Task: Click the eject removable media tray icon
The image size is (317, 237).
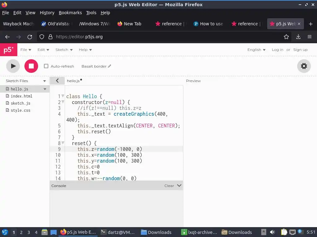Action: [x=264, y=232]
